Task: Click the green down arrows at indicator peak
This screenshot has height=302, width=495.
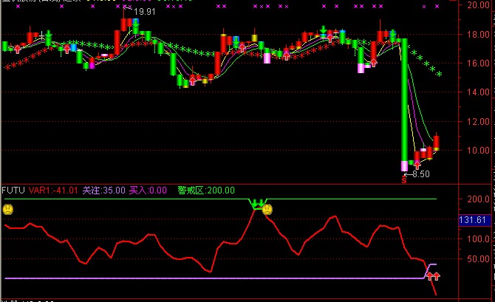Action: pyautogui.click(x=257, y=203)
